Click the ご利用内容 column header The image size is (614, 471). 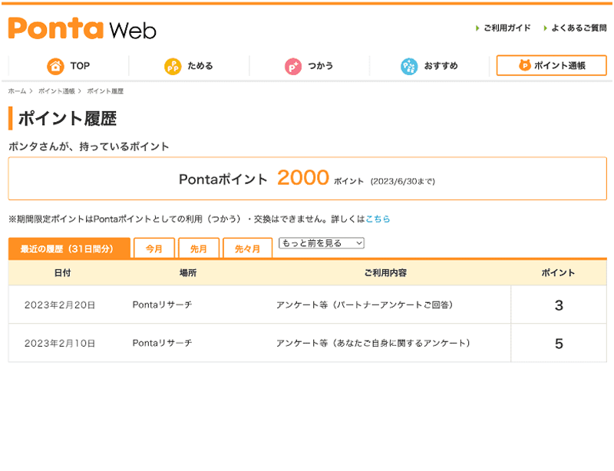coord(386,273)
